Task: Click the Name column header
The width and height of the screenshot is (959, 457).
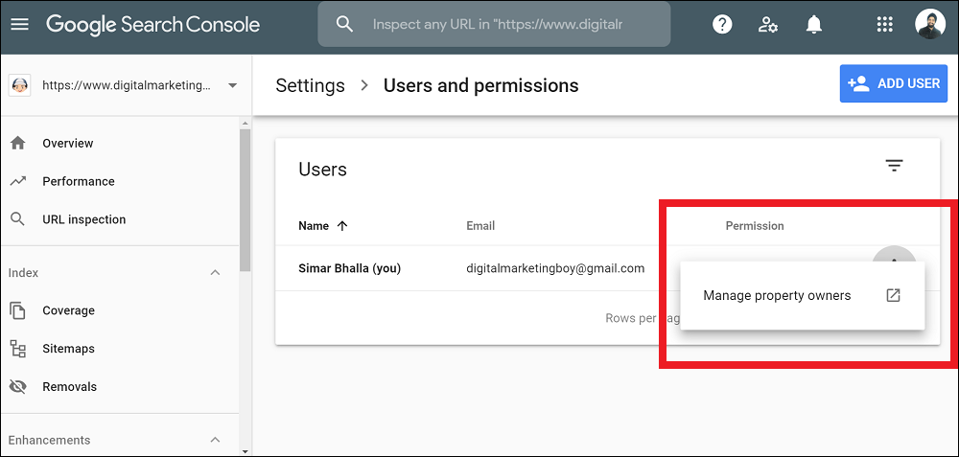Action: click(x=314, y=225)
